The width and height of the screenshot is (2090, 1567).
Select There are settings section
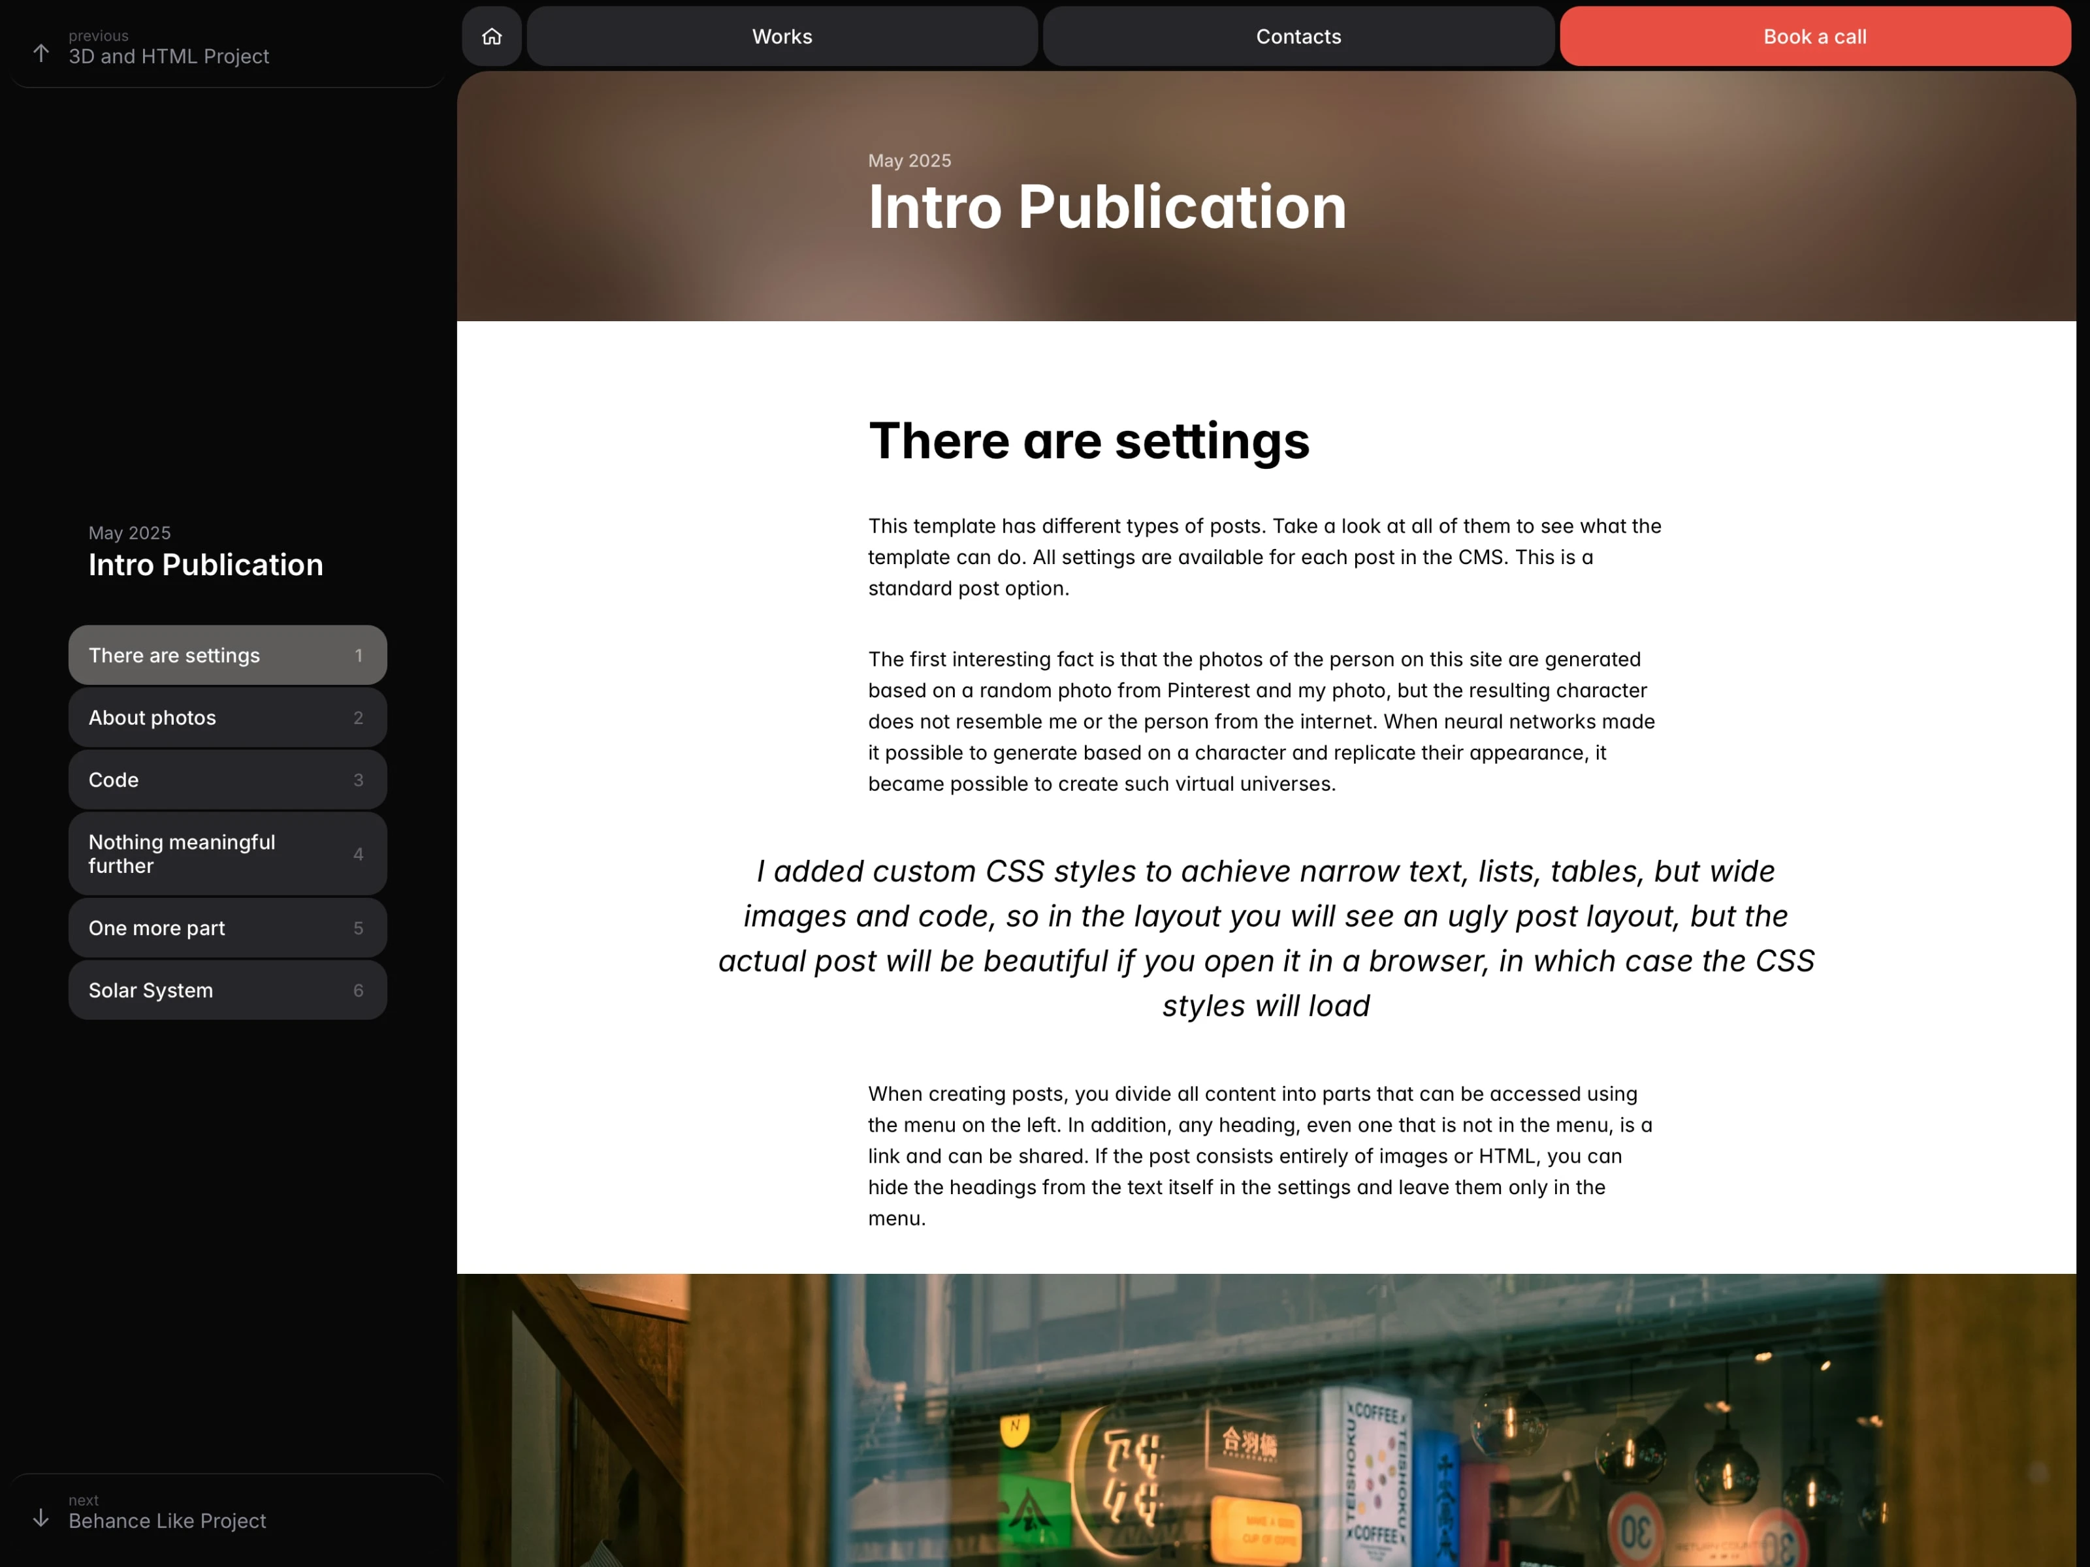pyautogui.click(x=227, y=656)
